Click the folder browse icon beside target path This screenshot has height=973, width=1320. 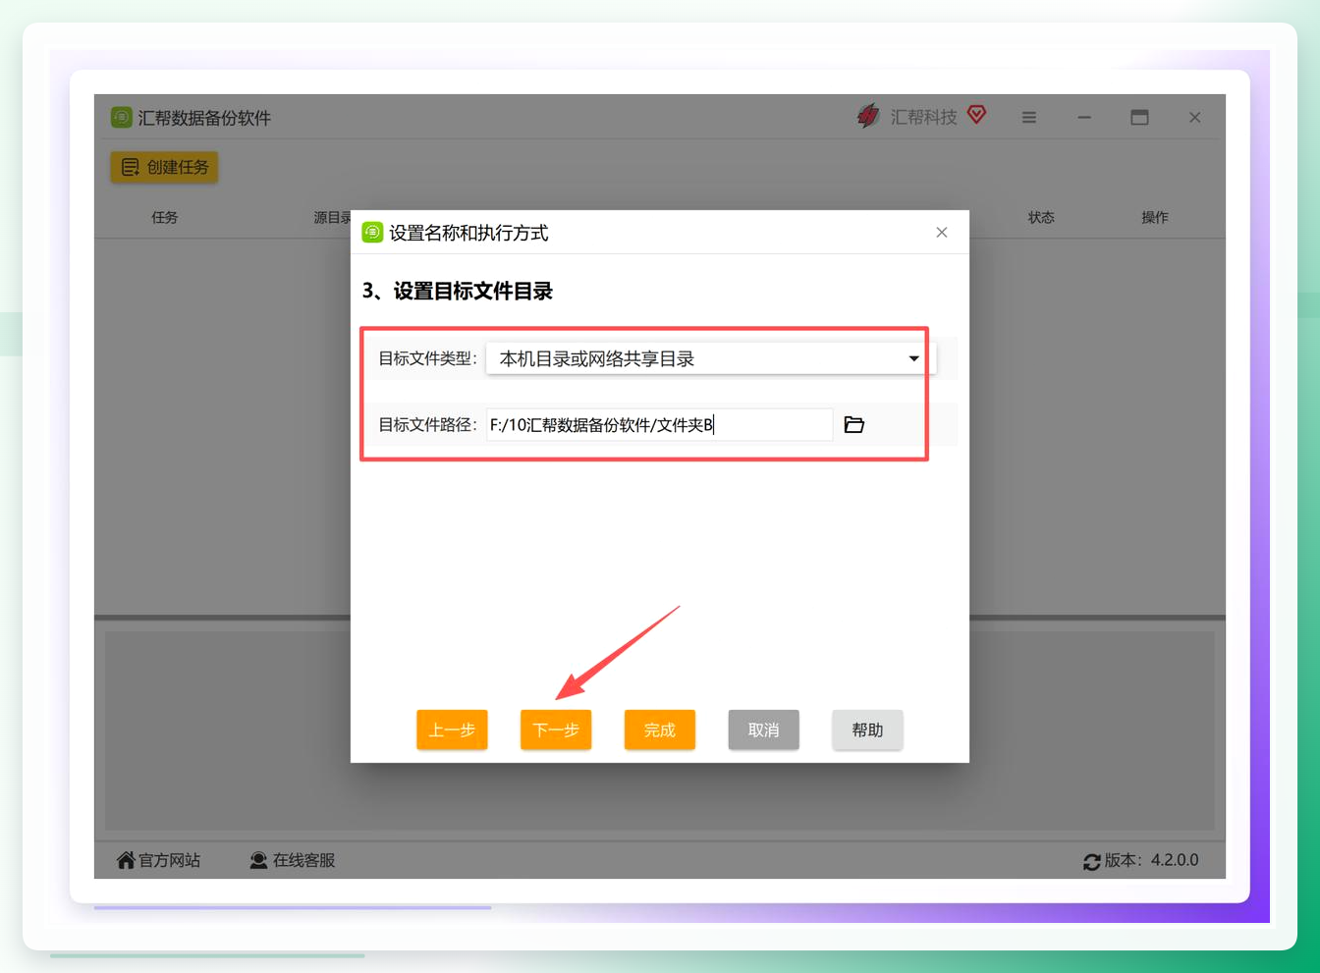point(854,425)
